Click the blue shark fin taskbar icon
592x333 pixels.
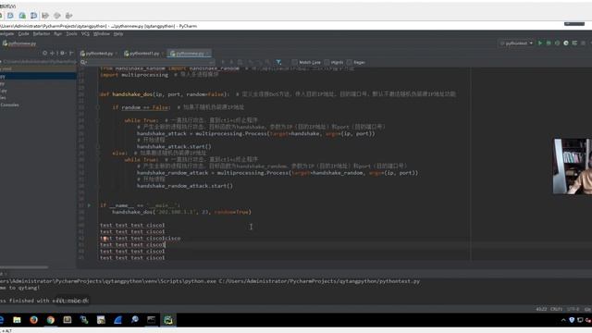117,320
